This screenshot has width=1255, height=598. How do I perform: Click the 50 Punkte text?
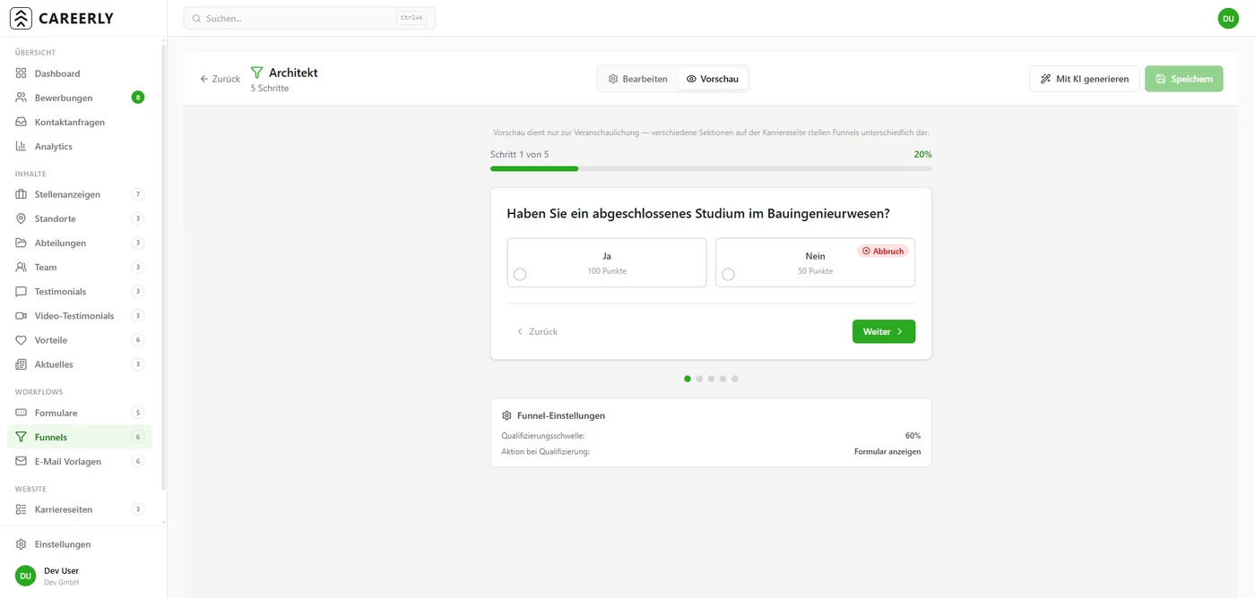(x=815, y=271)
